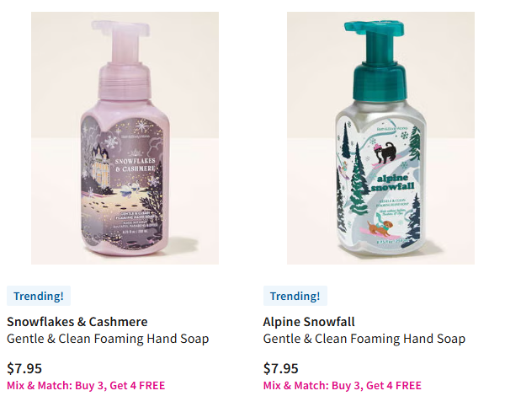The image size is (505, 396).
Task: Select the Foaming Hand Soap subtitle below Snowflakes & Cashmere
Action: click(108, 339)
